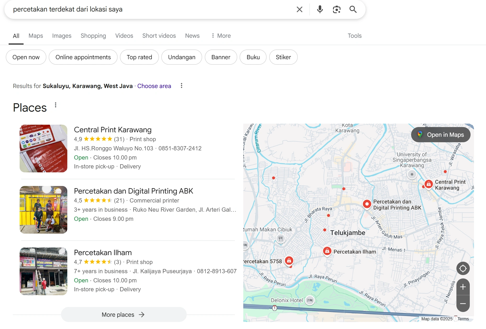Click phone number 0851-8307-2412

tap(180, 148)
